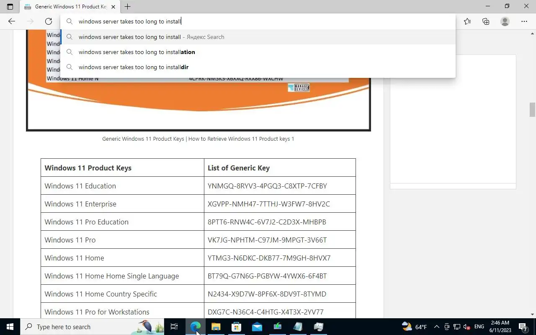This screenshot has width=536, height=335.
Task: Open a new browser tab
Action: [128, 7]
